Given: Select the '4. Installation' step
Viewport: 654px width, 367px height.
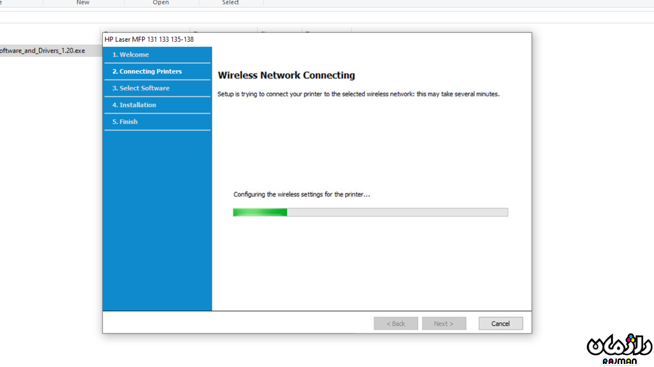Looking at the screenshot, I should coord(157,105).
